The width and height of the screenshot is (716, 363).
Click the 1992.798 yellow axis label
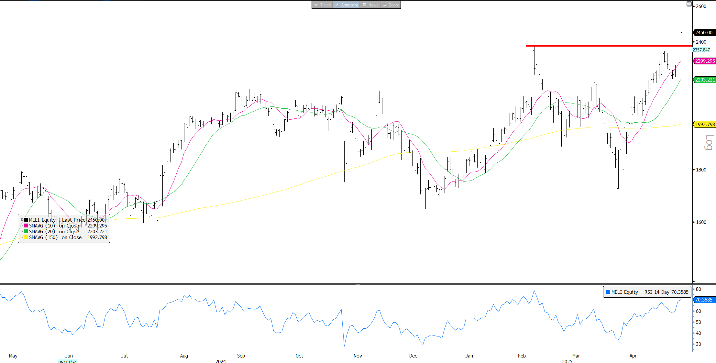(705, 125)
